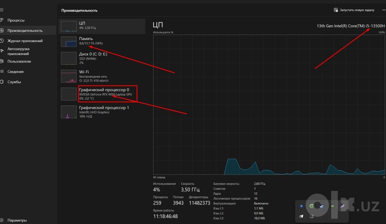Switch to Производительность in the sidebar
This screenshot has height=224, width=386.
tap(28, 30)
